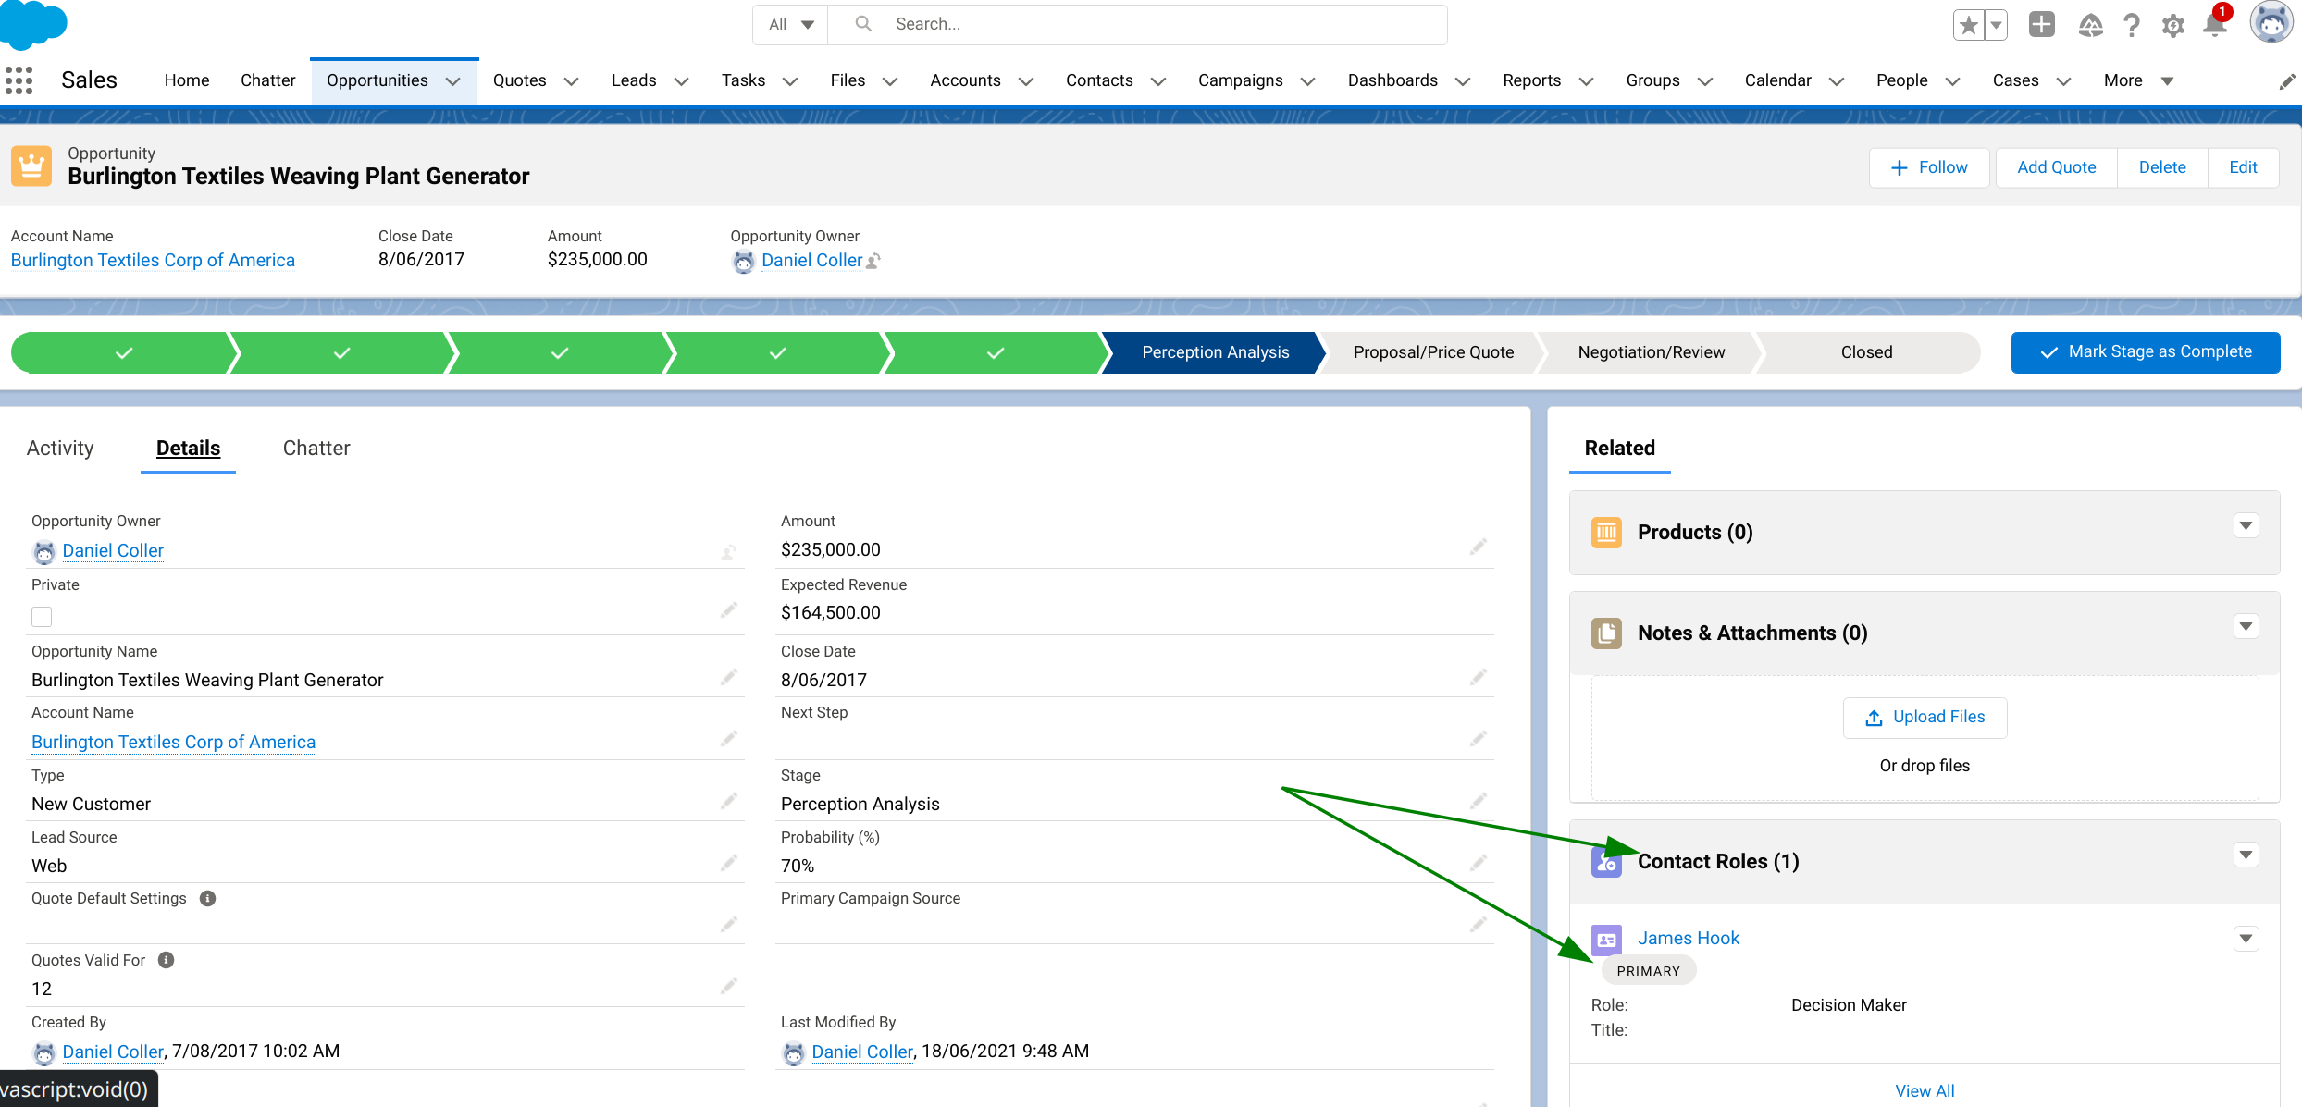This screenshot has height=1107, width=2302.
Task: Select the Perception Analysis path stage
Action: click(1215, 352)
